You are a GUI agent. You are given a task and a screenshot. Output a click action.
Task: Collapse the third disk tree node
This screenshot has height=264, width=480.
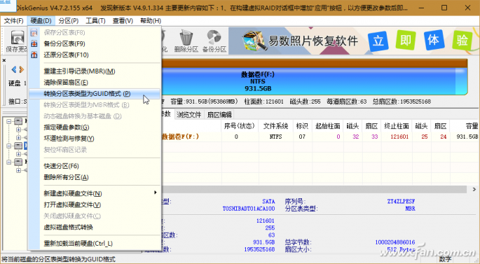9,162
